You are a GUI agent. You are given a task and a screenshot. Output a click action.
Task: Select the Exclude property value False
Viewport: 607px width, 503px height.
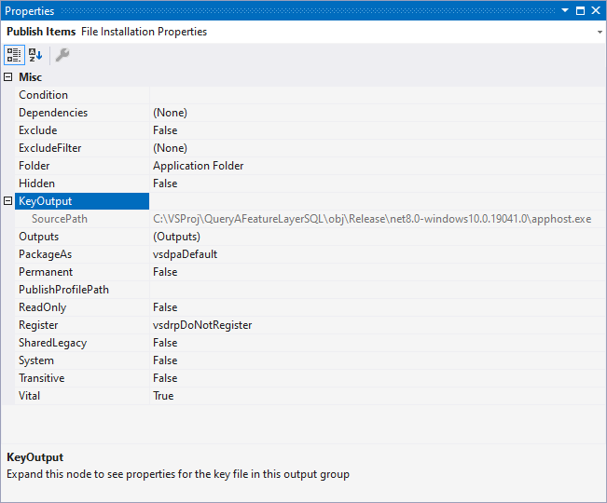(x=165, y=130)
